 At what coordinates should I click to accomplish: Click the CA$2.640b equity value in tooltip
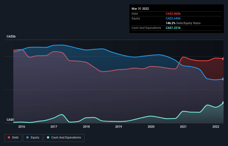pyautogui.click(x=173, y=18)
